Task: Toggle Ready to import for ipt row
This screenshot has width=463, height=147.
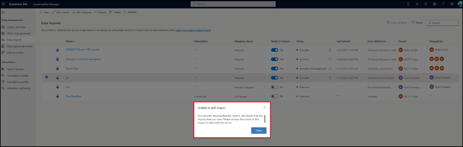Action: click(x=275, y=78)
